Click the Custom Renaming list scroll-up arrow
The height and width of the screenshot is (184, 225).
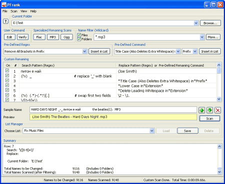point(219,65)
